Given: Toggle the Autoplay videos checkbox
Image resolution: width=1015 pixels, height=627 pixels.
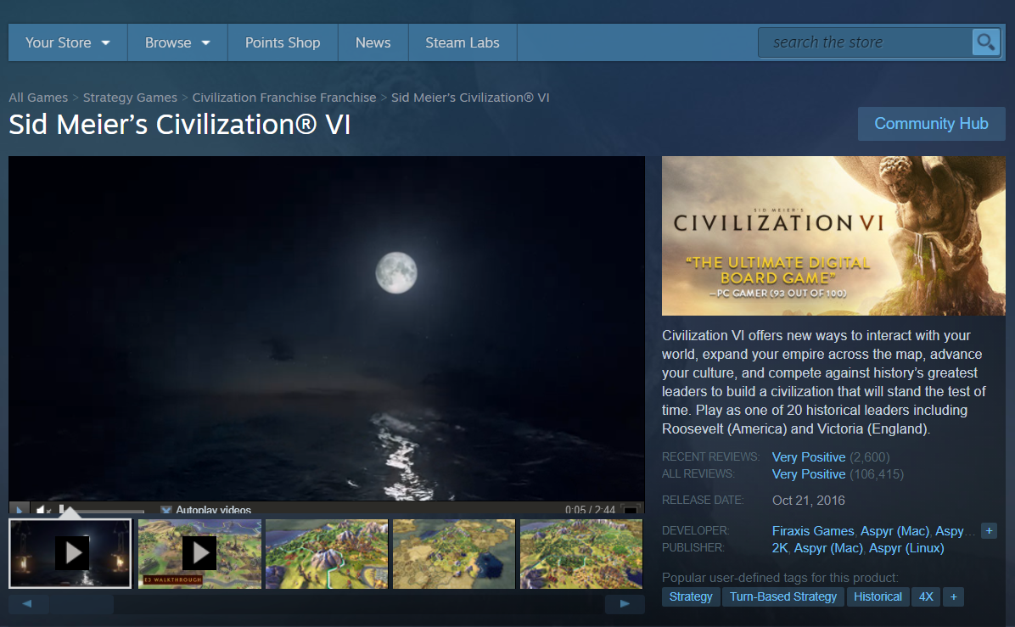Looking at the screenshot, I should [x=166, y=510].
